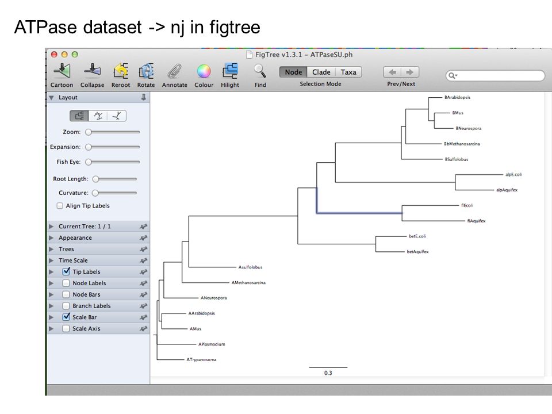552x414 pixels.
Task: Expand the Node Bars section
Action: point(51,294)
